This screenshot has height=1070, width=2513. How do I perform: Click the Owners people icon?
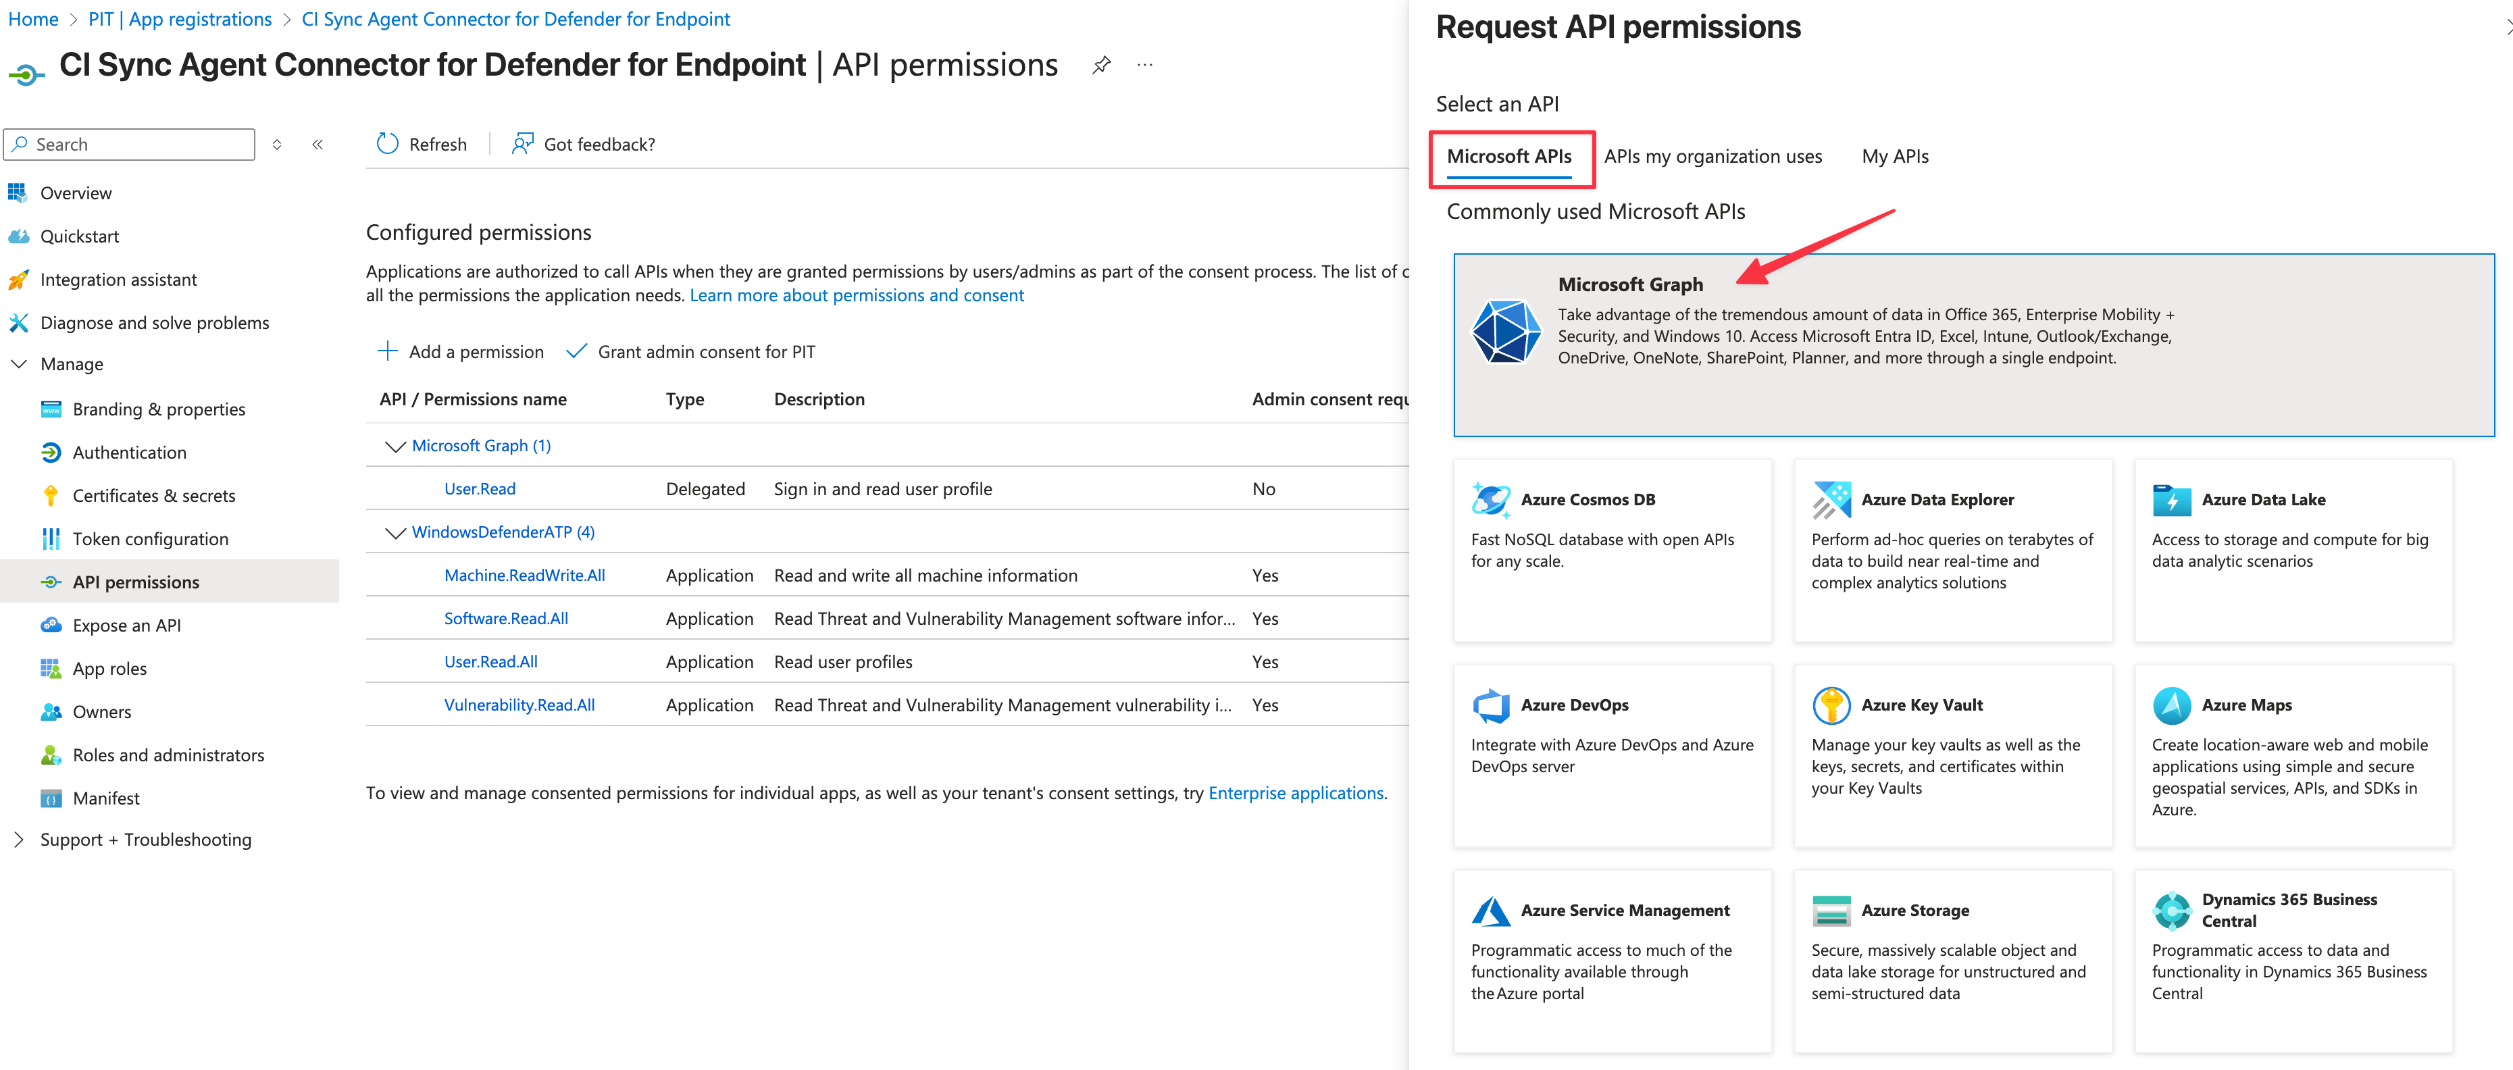tap(51, 712)
